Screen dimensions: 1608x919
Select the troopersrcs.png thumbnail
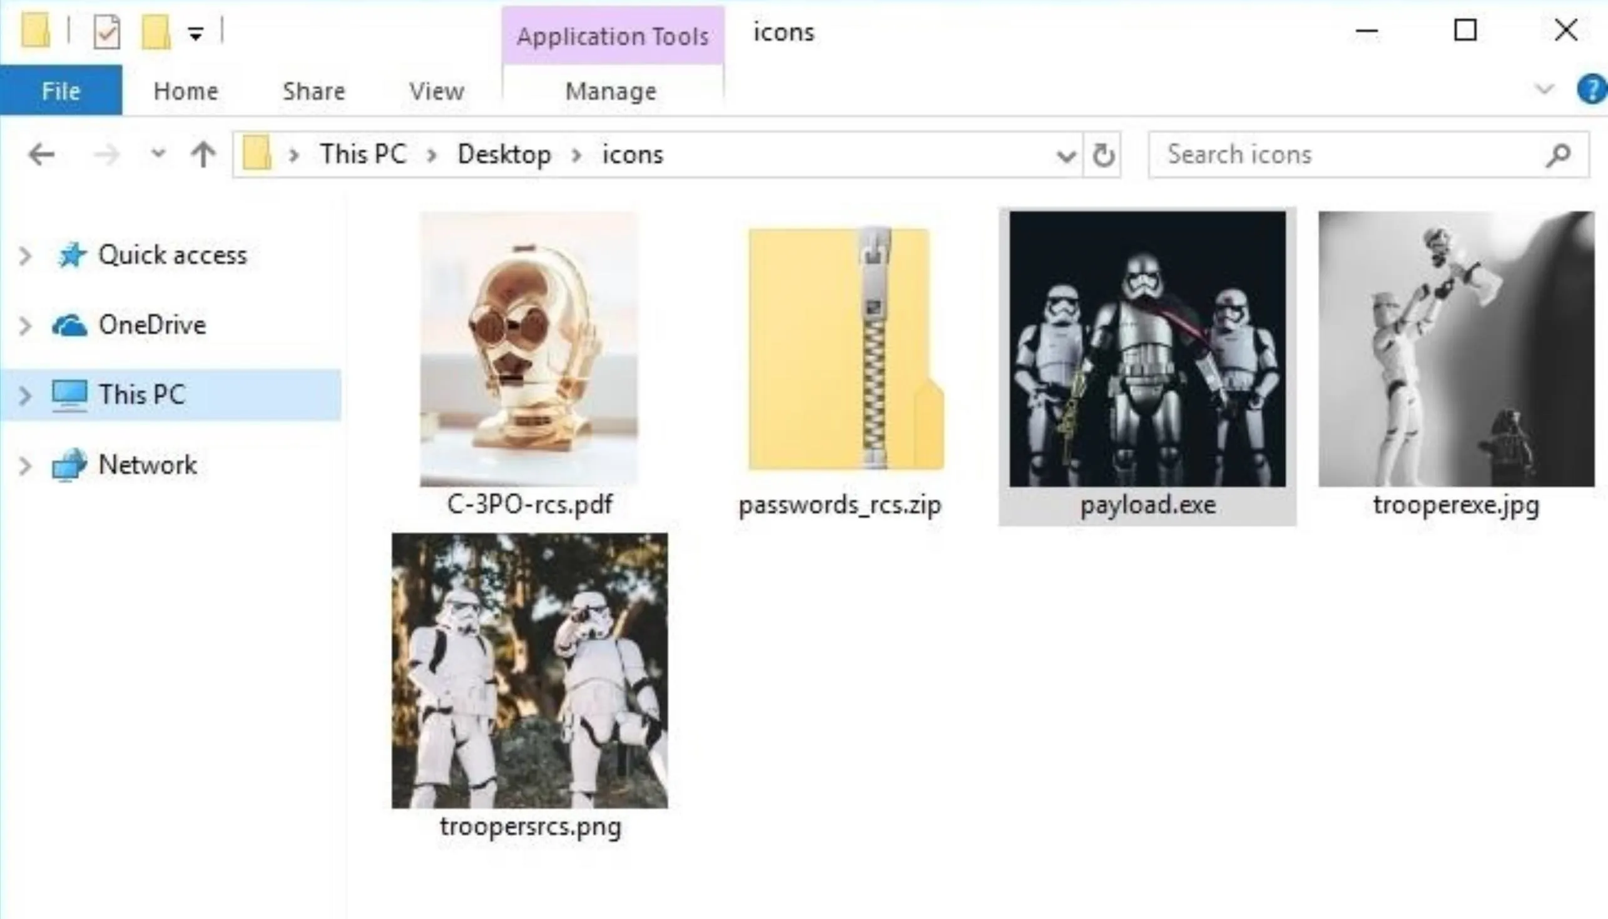coord(529,670)
